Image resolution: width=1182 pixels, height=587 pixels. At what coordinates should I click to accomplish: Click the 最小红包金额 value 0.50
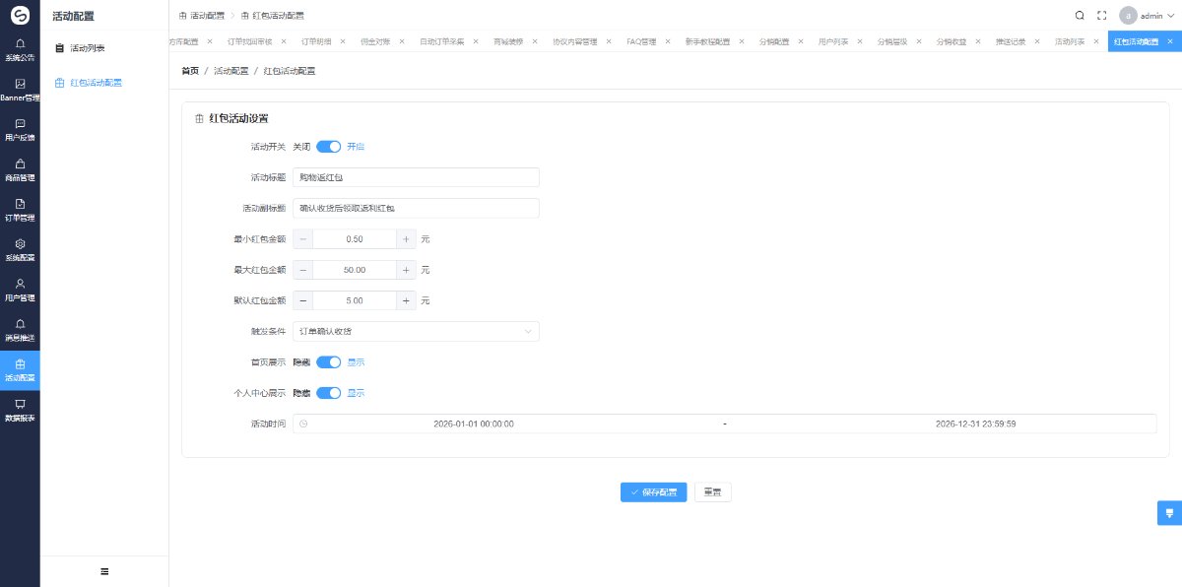(355, 239)
